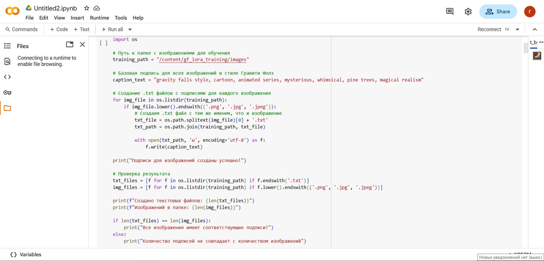Image resolution: width=544 pixels, height=261 pixels.
Task: Open the comments icon in header
Action: (450, 12)
